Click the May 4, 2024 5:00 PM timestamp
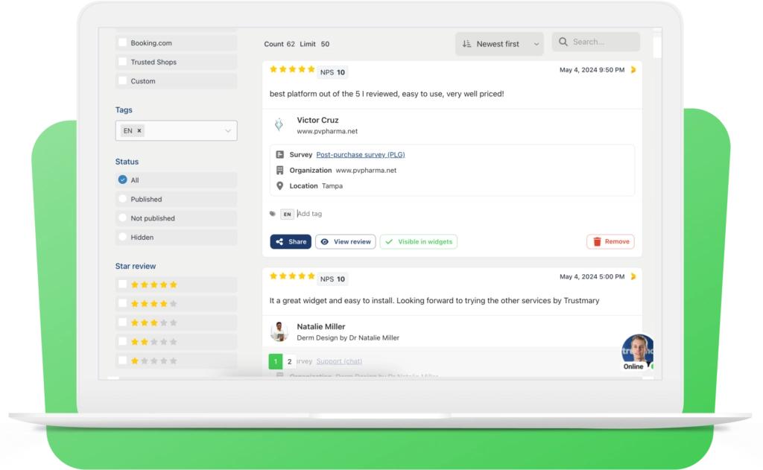The height and width of the screenshot is (470, 763). [x=592, y=277]
